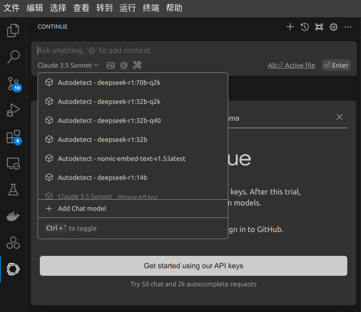Viewport: 361px width, 312px height.
Task: Open Continue in full screen mode
Action: coord(319,27)
